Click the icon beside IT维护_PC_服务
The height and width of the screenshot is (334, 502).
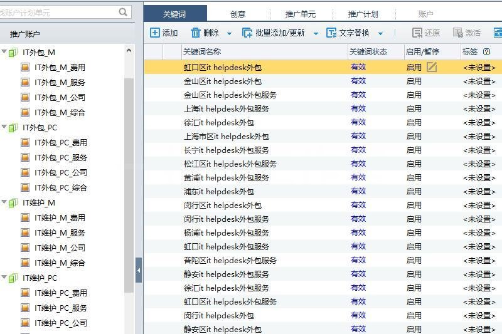click(25, 308)
